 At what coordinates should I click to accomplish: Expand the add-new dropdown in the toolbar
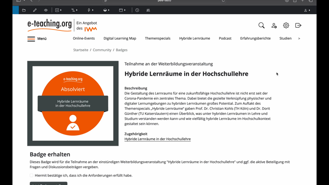[58, 10]
